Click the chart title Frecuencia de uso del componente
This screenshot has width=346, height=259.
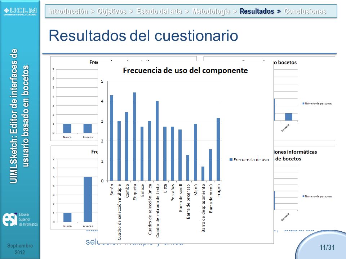coord(185,71)
